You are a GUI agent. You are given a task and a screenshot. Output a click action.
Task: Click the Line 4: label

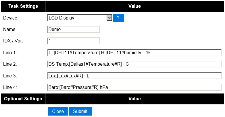pyautogui.click(x=10, y=87)
